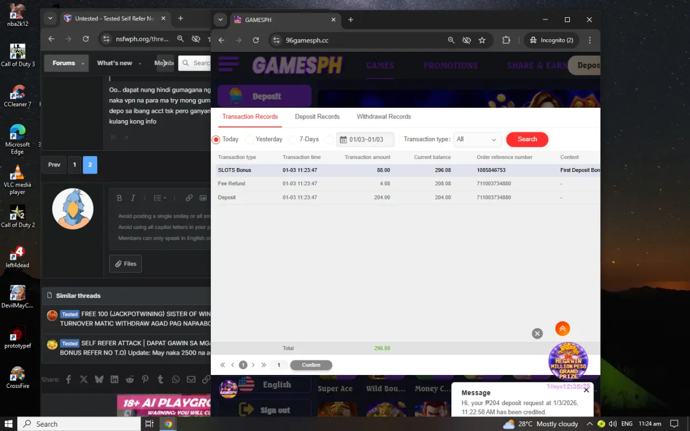
Task: Click the Windows taskbar Search box
Action: click(78, 424)
